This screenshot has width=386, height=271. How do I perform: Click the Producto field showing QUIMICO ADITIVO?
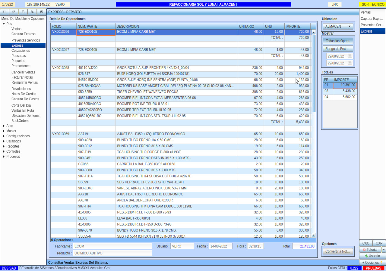(112, 253)
